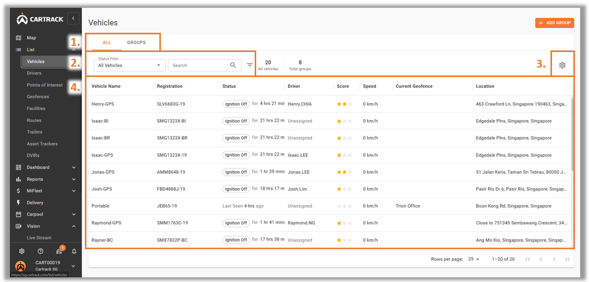Screen dimensions: 589x282
Task: Go to previous page arrow
Action: 541,259
